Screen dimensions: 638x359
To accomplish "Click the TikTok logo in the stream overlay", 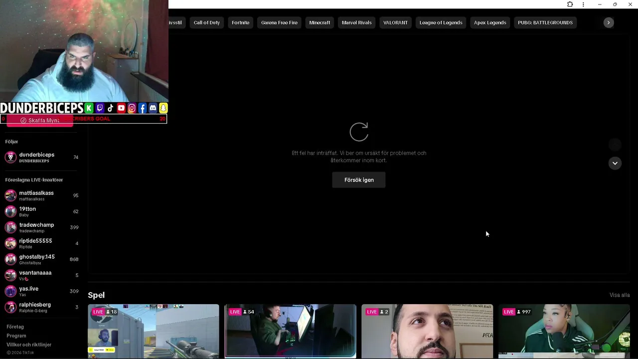I will point(110,108).
